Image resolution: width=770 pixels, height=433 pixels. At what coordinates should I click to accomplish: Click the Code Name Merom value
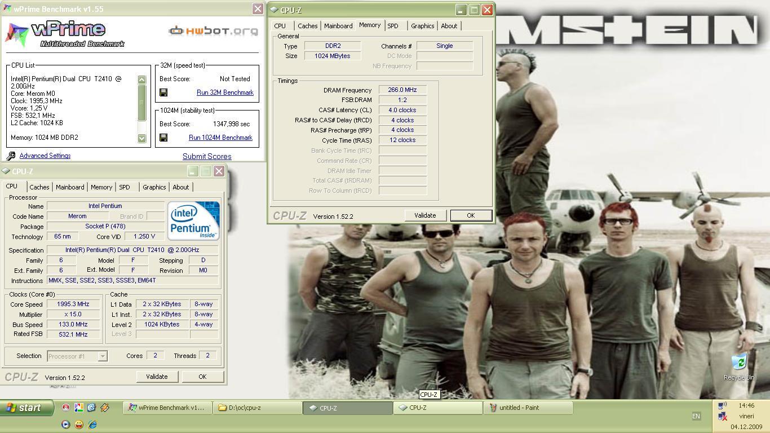77,216
